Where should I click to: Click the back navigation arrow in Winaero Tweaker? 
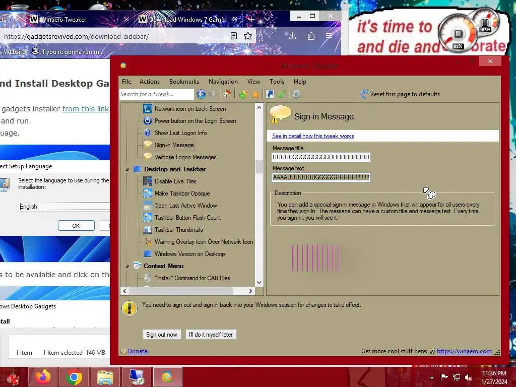point(201,94)
